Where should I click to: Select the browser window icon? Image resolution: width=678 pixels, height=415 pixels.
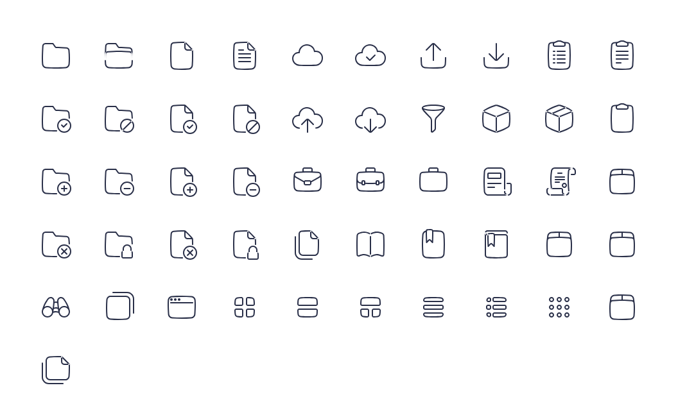(182, 307)
